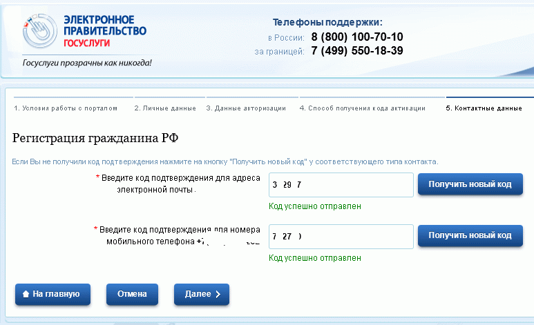Focus the mobile phone confirmation code field
Screen dimensions: 534x325
coord(341,236)
